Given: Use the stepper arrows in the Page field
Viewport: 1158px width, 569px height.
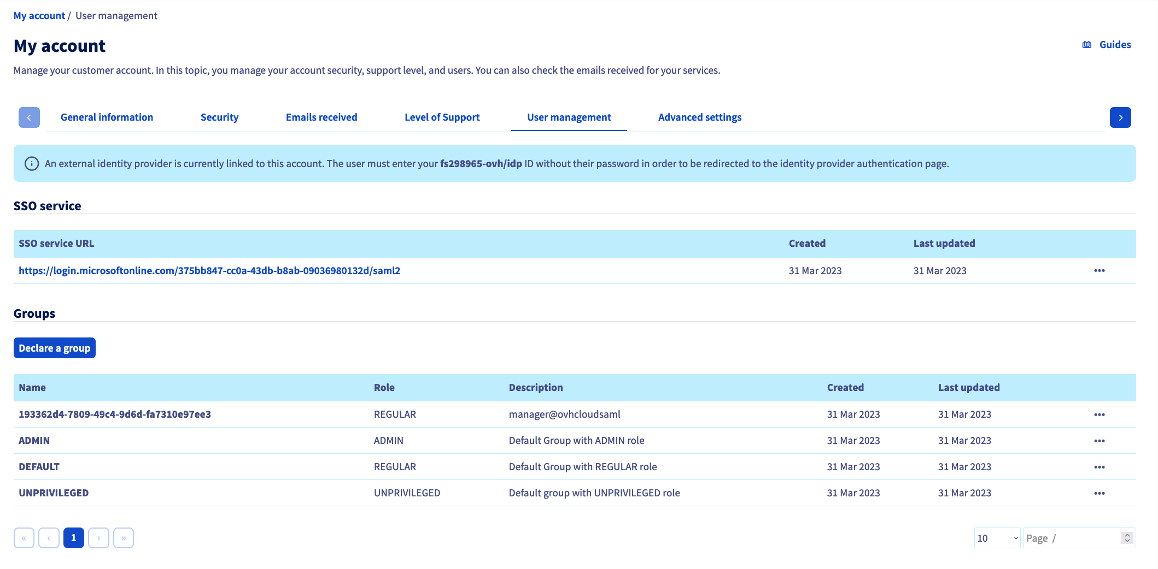Looking at the screenshot, I should (1127, 538).
